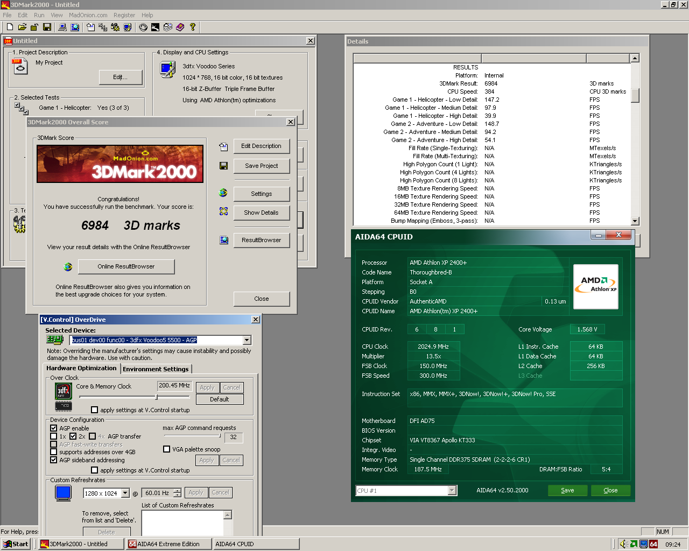The width and height of the screenshot is (689, 551).
Task: Click the purple help book toolbar icon
Action: tap(180, 27)
